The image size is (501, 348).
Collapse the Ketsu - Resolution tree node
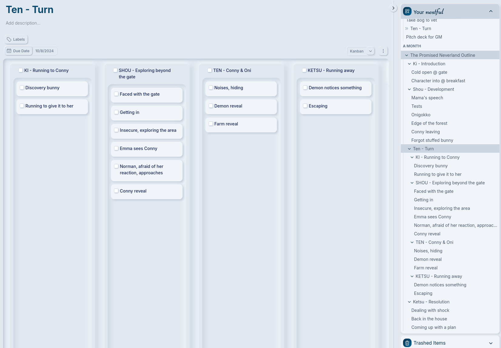pos(409,302)
